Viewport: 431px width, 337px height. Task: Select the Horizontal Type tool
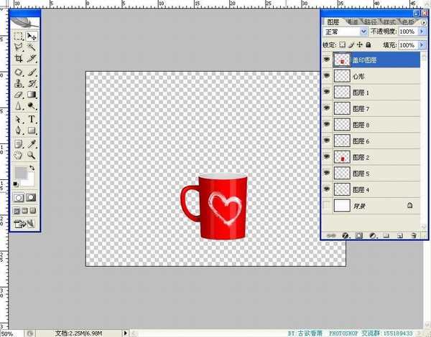coord(32,119)
